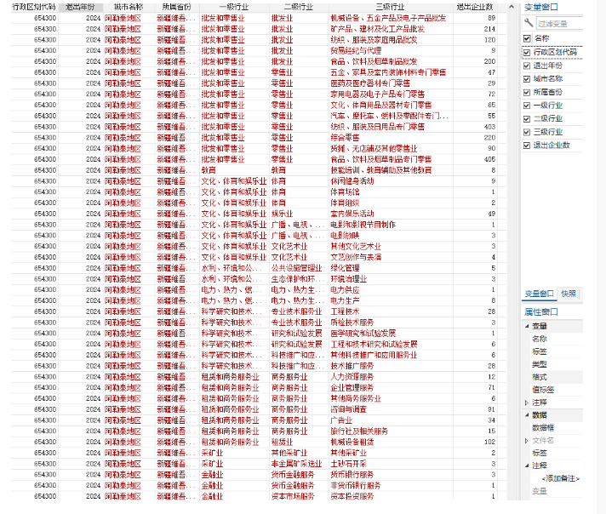Toggle the 城市名称 variable checkbox
The height and width of the screenshot is (514, 606).
[x=528, y=78]
